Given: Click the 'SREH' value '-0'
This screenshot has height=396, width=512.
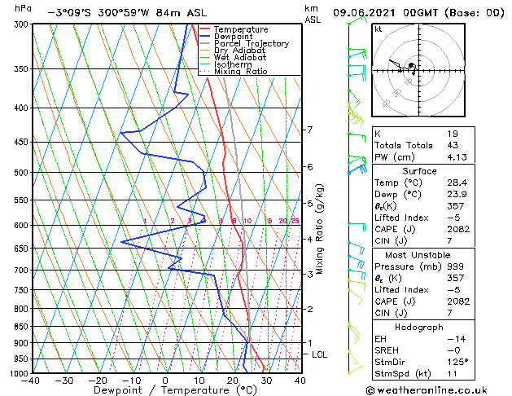Looking at the screenshot, I should click(x=453, y=350).
